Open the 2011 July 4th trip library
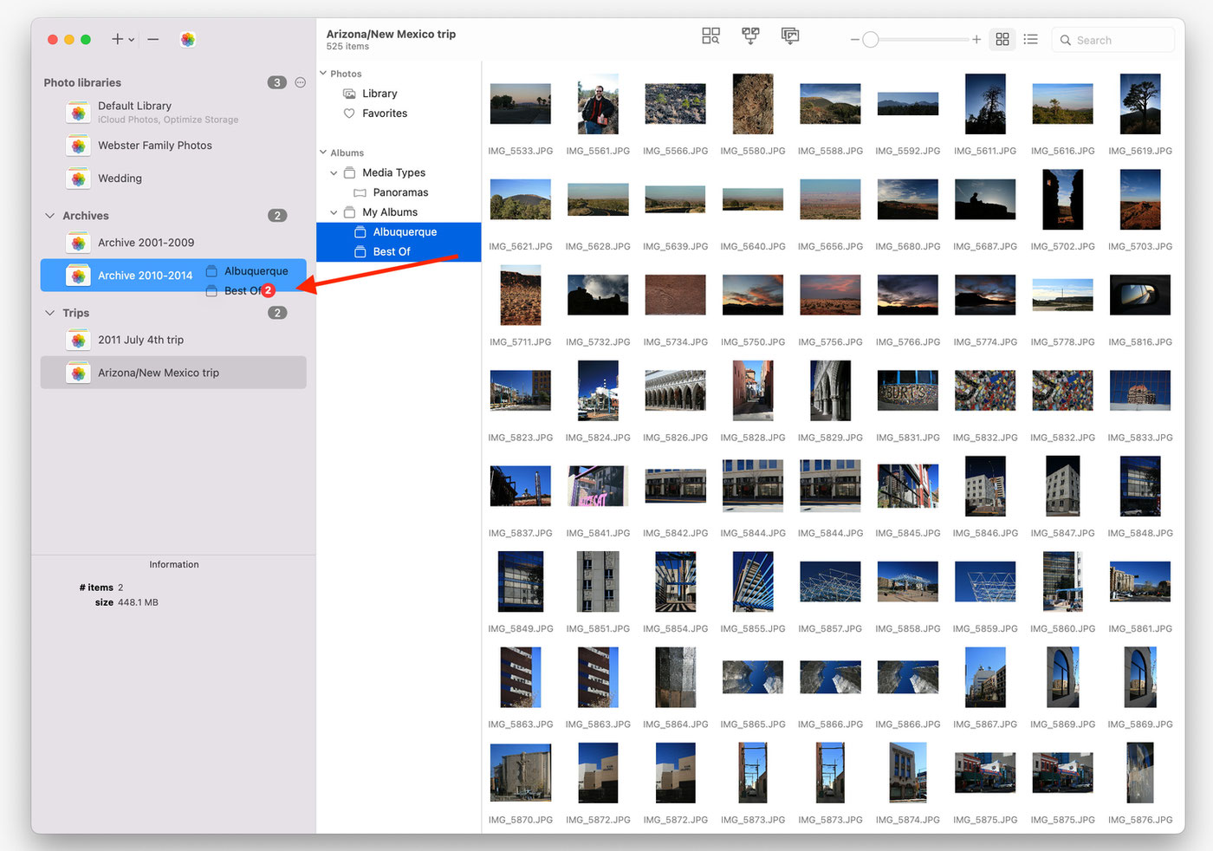1213x851 pixels. (x=140, y=340)
